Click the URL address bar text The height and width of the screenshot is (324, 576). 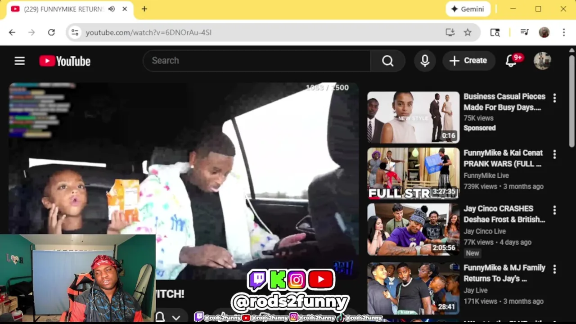(148, 32)
